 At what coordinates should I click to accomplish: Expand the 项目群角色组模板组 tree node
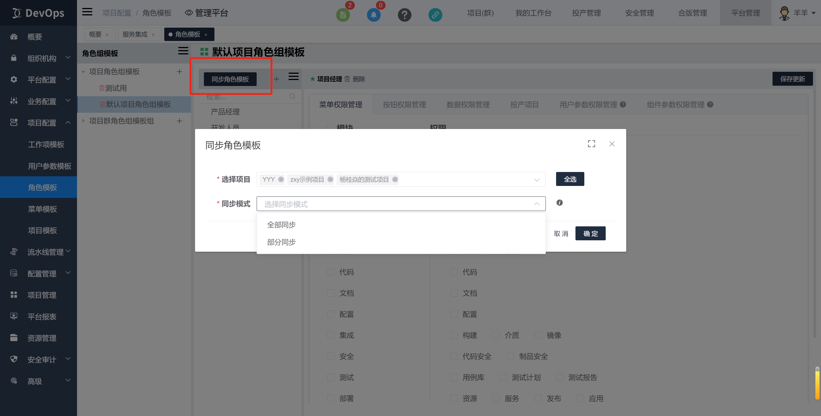coord(84,121)
